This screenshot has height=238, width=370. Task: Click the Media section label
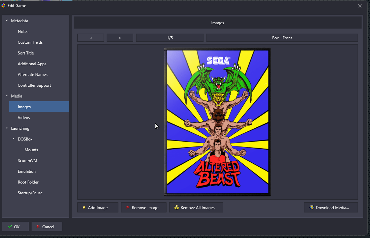(x=17, y=96)
